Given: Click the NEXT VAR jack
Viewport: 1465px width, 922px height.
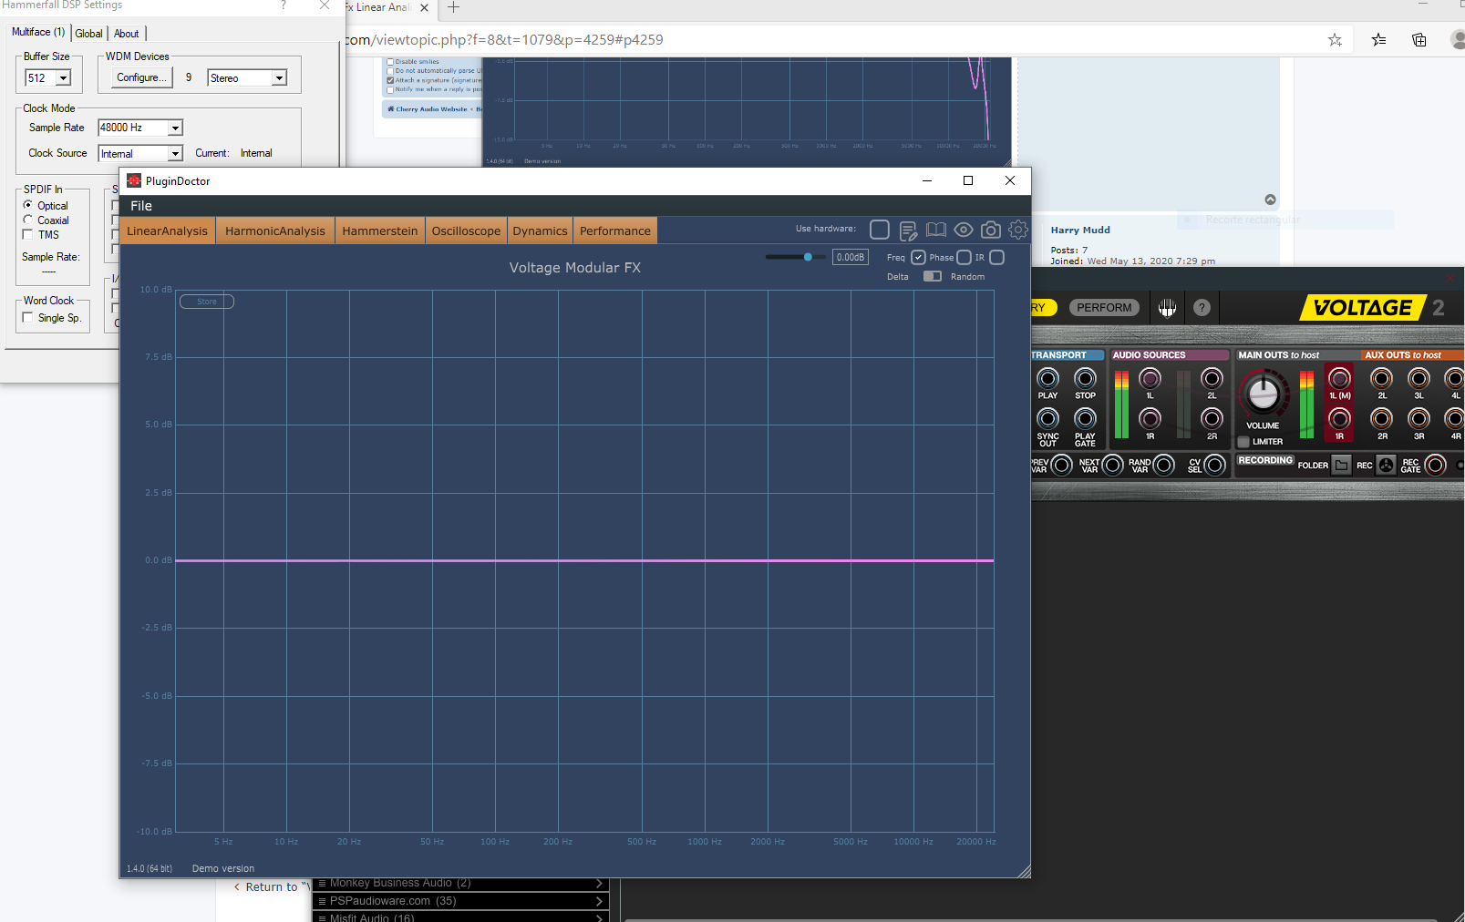Looking at the screenshot, I should pos(1112,466).
